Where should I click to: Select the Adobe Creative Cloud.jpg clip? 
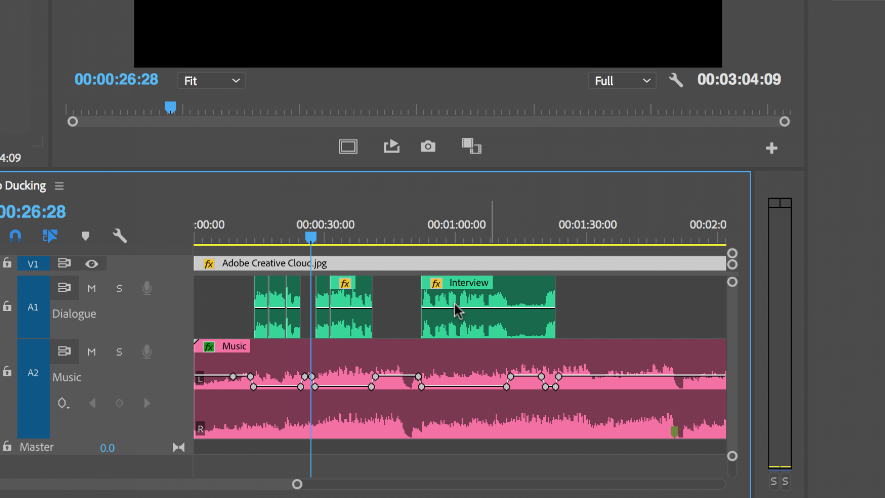click(460, 263)
